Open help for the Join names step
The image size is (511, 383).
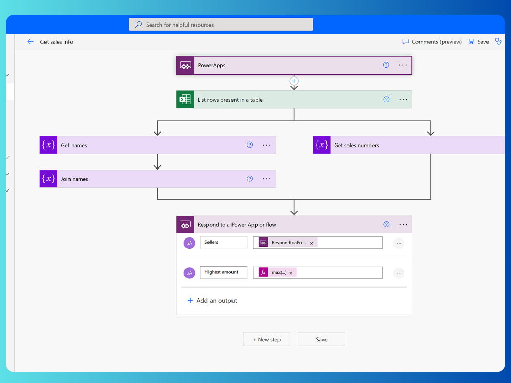(x=250, y=179)
